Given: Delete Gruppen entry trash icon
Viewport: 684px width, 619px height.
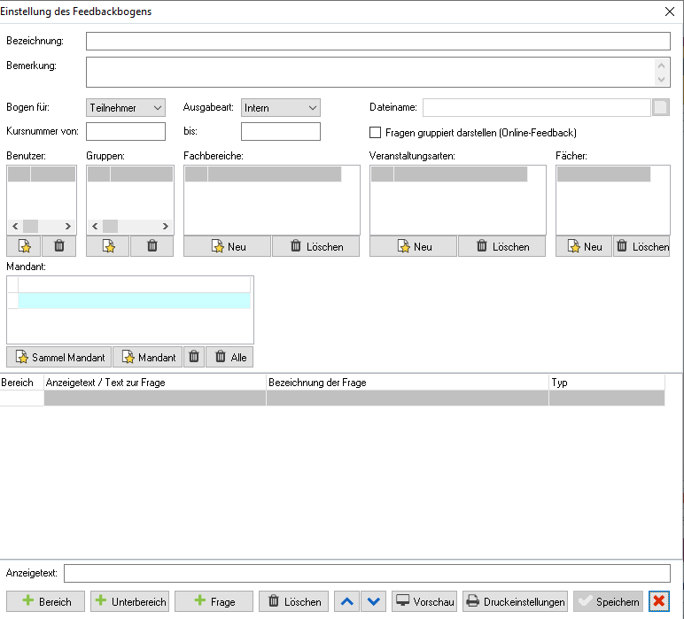Looking at the screenshot, I should (x=152, y=246).
